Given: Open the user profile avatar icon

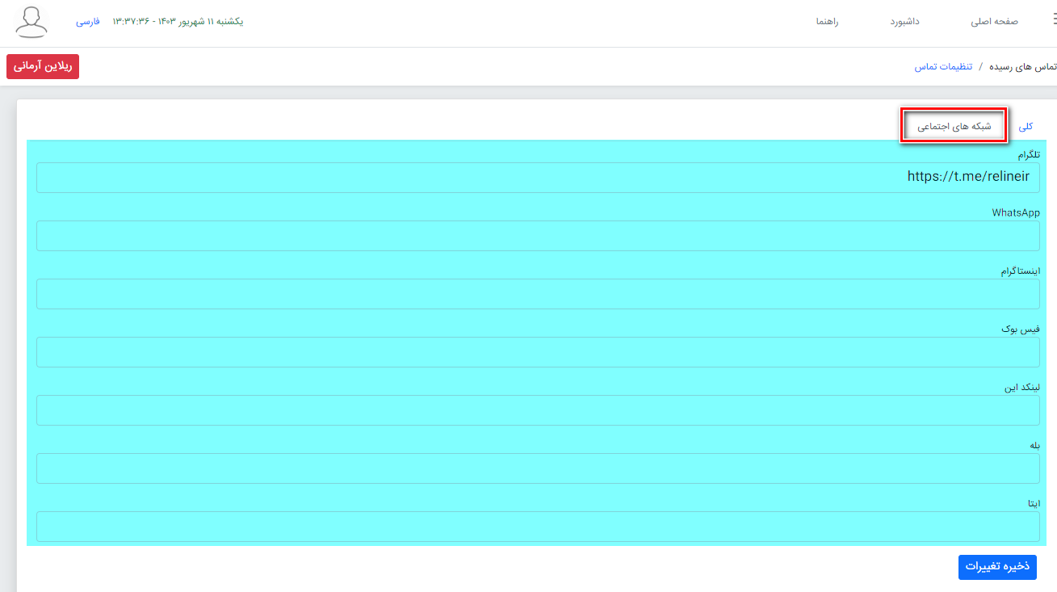Looking at the screenshot, I should [31, 22].
